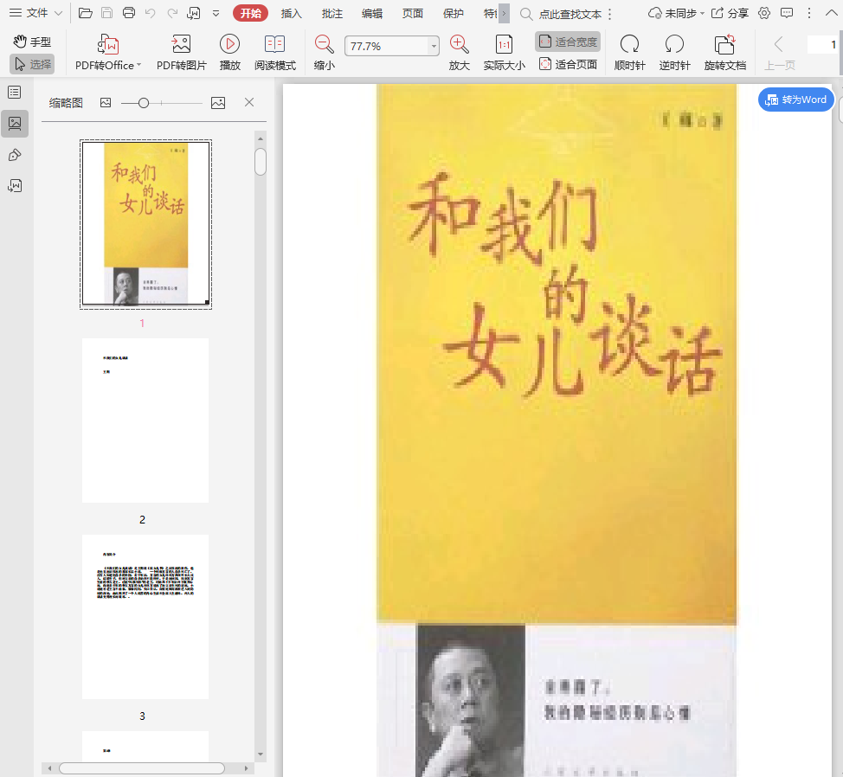Screen dimensions: 843x777
Task: Open the 未同步 sync dropdown
Action: click(676, 14)
